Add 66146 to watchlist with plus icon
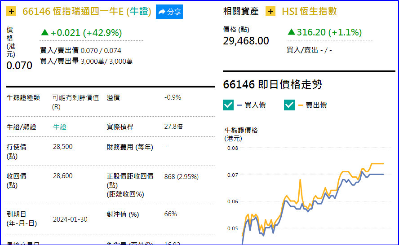The width and height of the screenshot is (399, 245). coord(11,11)
